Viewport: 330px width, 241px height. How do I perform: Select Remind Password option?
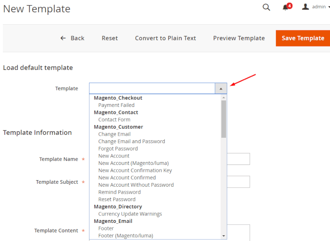tap(119, 192)
